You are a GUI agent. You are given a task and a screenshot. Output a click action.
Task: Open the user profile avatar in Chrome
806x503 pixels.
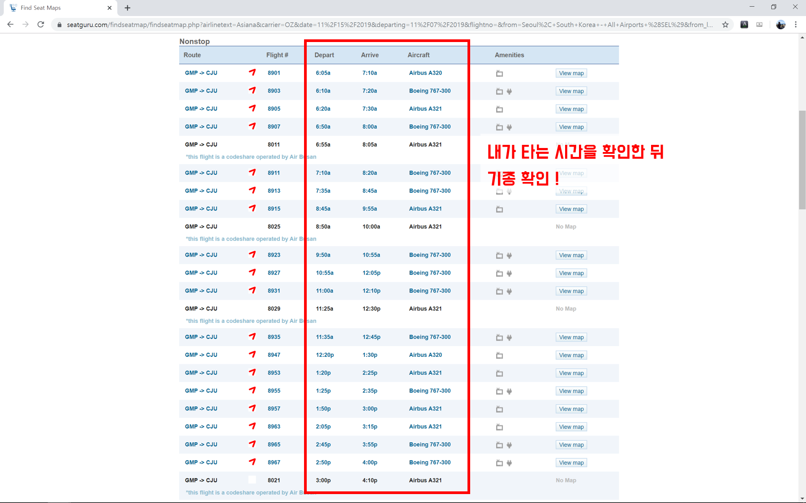click(780, 25)
